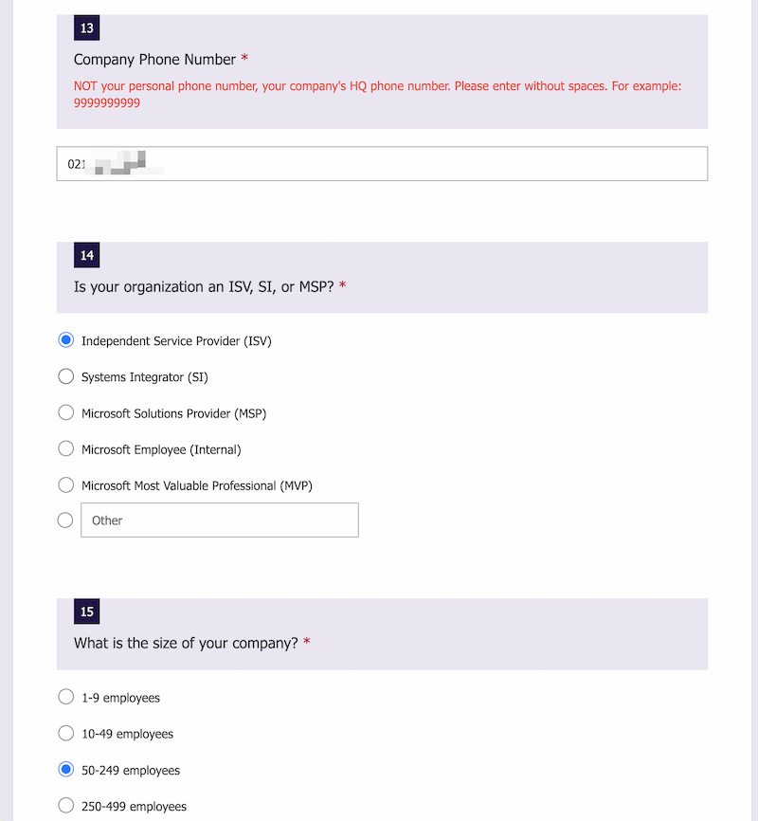Click the Systems Integrator (SI) label text
Image resolution: width=758 pixels, height=821 pixels.
click(x=145, y=377)
